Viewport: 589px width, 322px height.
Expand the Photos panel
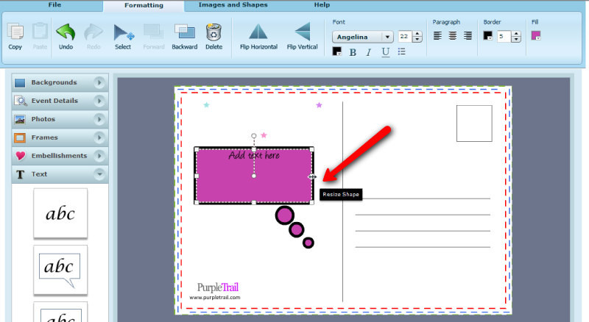click(60, 119)
